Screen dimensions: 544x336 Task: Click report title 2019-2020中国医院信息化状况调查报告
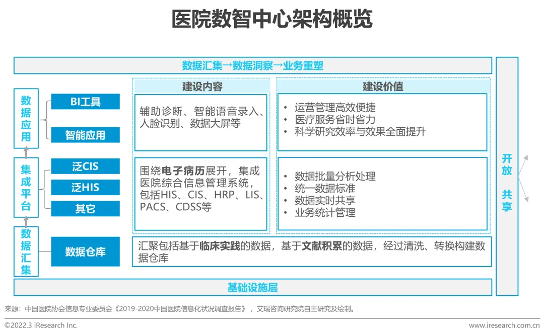click(x=180, y=309)
